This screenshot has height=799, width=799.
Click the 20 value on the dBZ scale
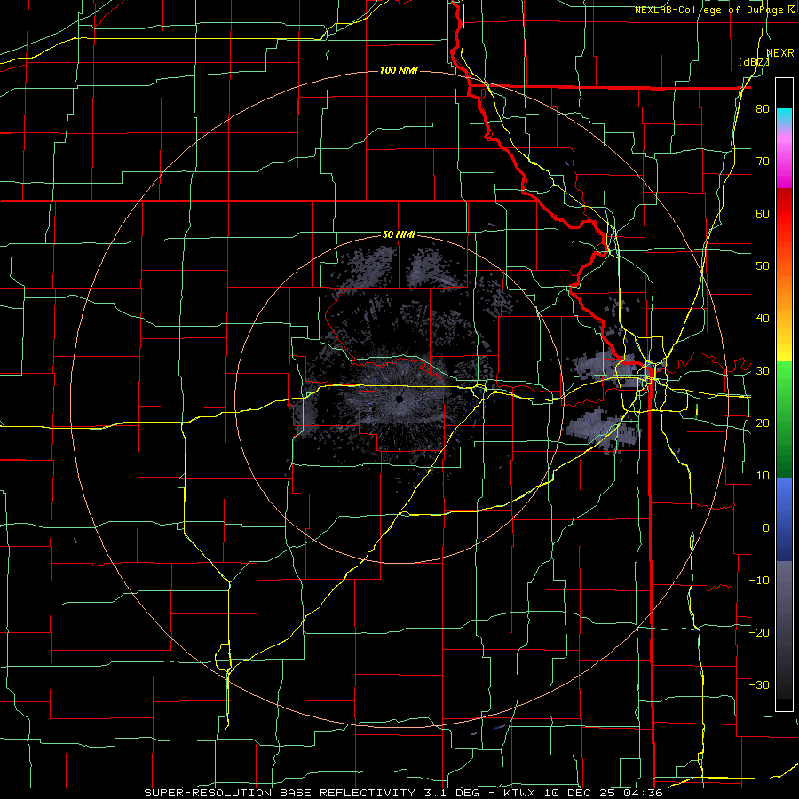tap(763, 423)
